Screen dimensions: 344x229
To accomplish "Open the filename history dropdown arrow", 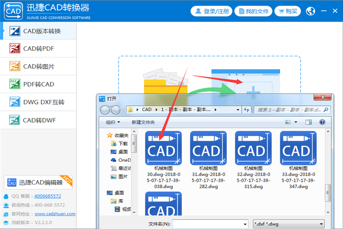I will [x=245, y=224].
